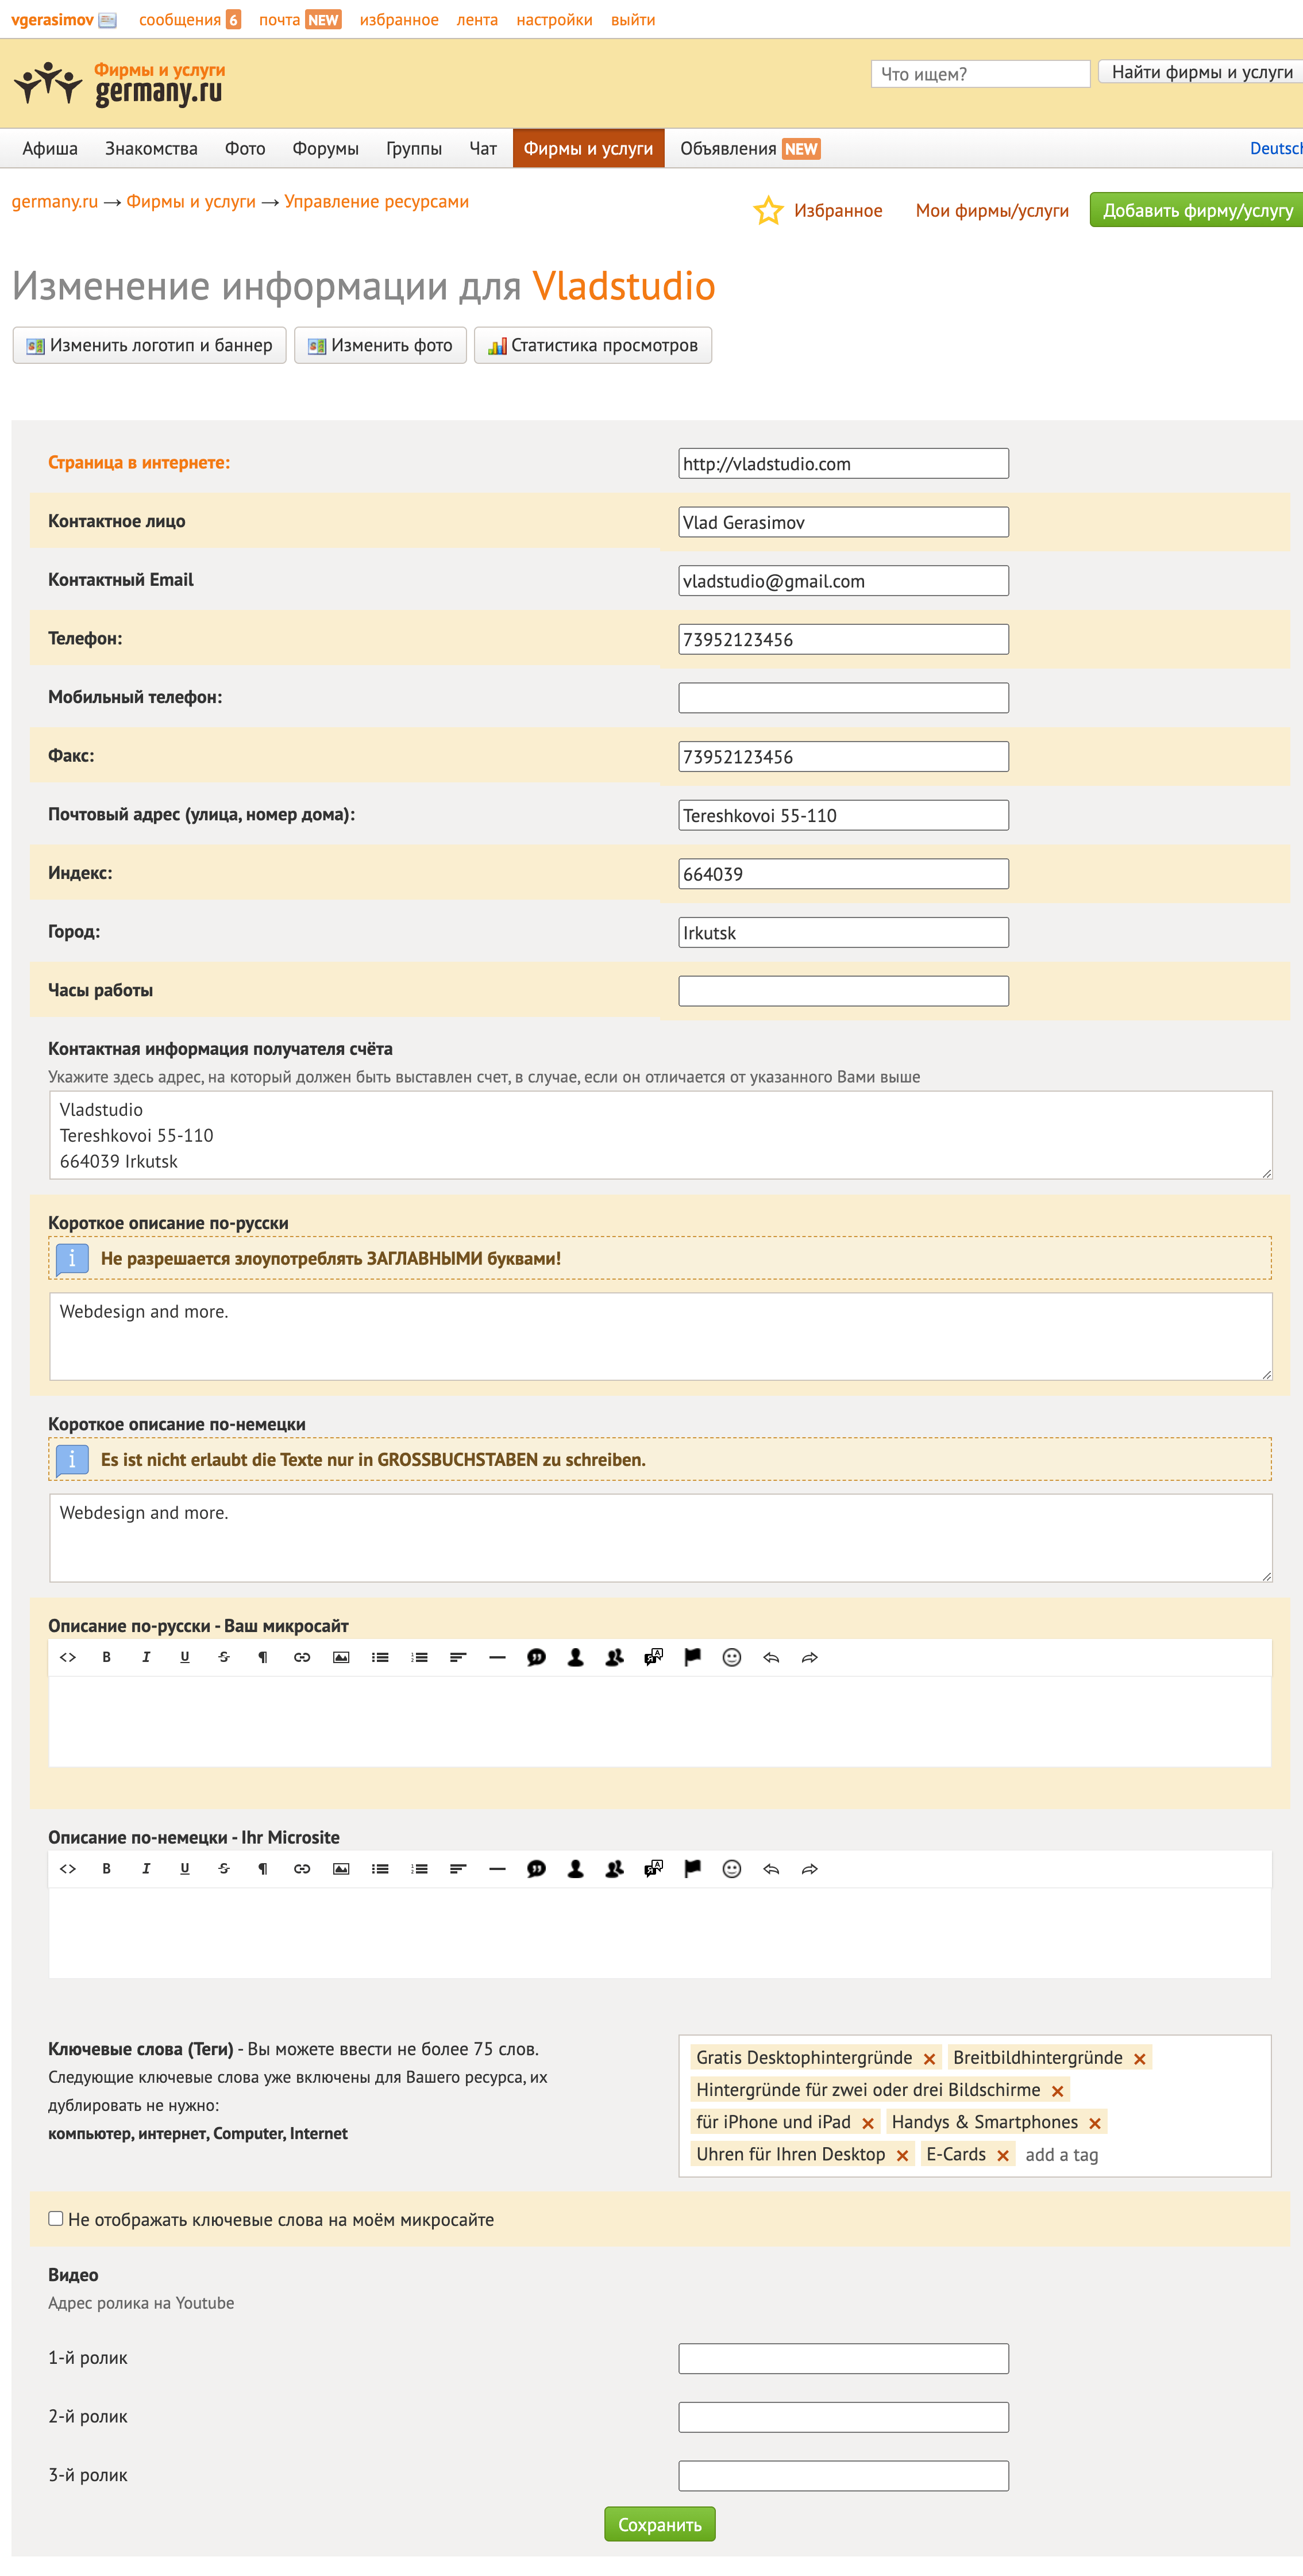Go to Знакомства section
This screenshot has height=2576, width=1303.
point(151,148)
